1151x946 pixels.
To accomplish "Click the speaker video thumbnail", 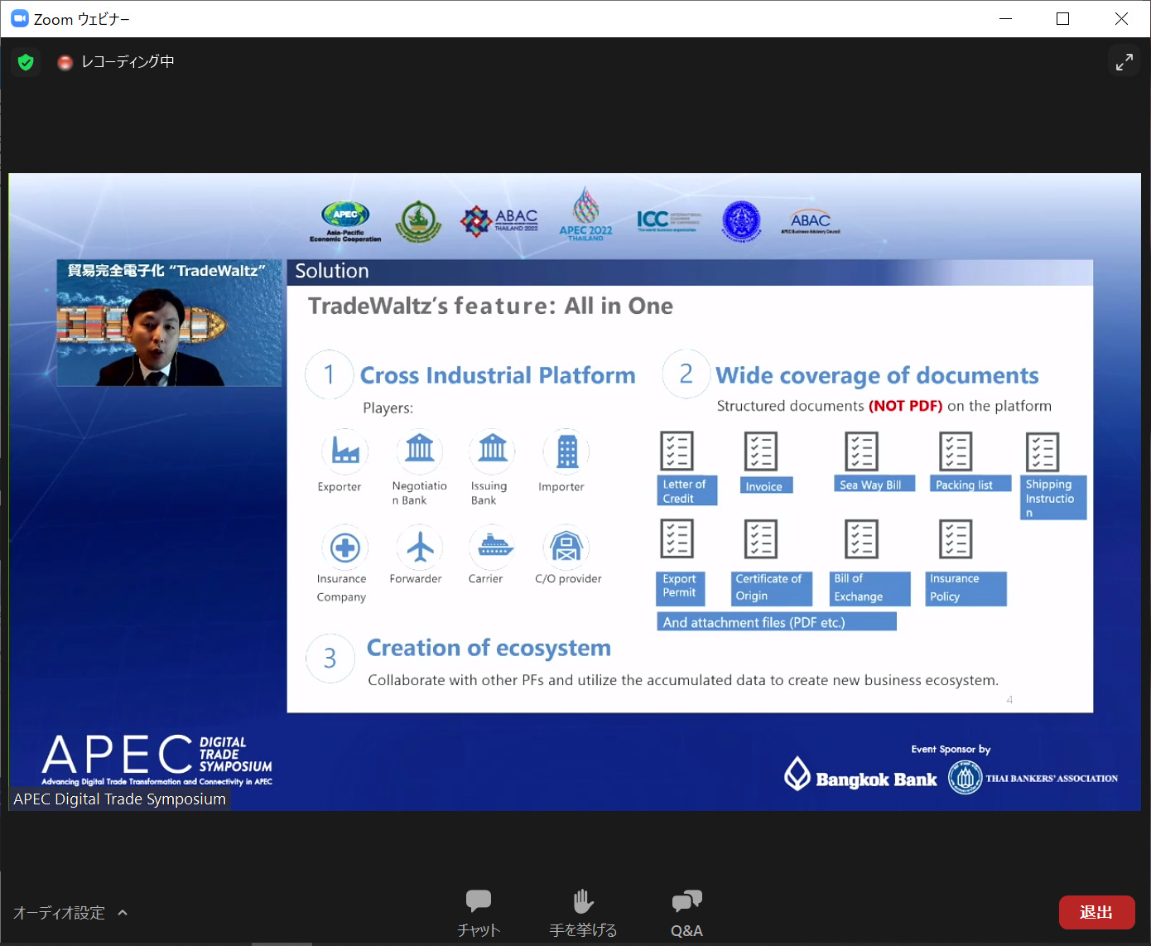I will click(x=169, y=323).
